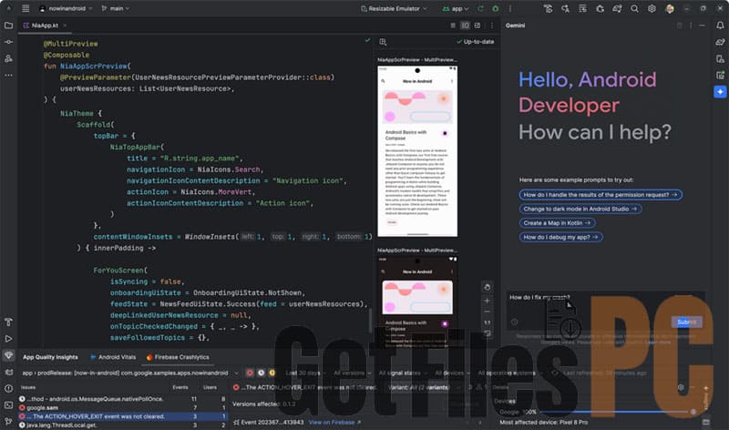Set preview zoom to 1:1
The height and width of the screenshot is (430, 729).
[x=487, y=322]
